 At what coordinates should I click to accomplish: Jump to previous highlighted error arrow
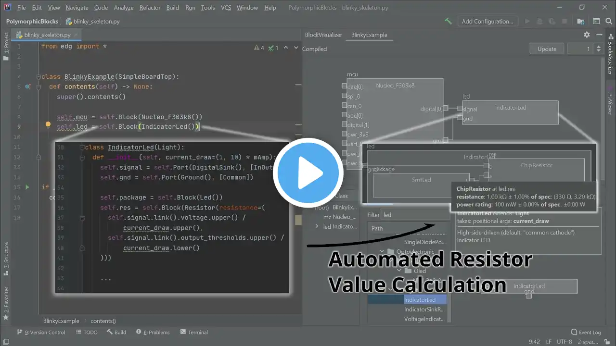coord(286,48)
